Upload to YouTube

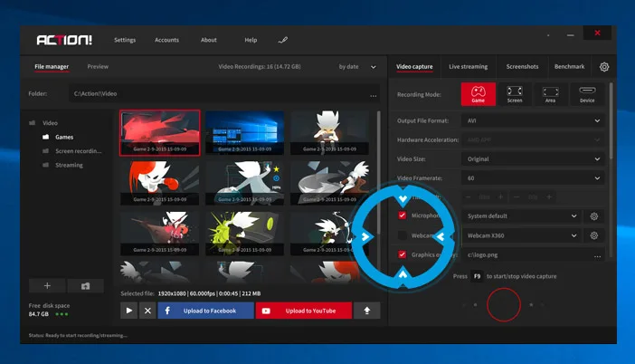pyautogui.click(x=304, y=311)
